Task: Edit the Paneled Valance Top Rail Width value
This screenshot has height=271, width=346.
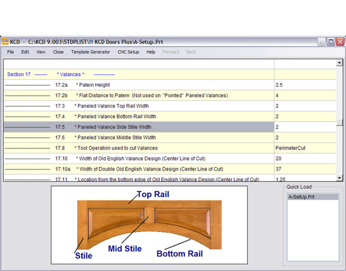Action: click(x=304, y=106)
